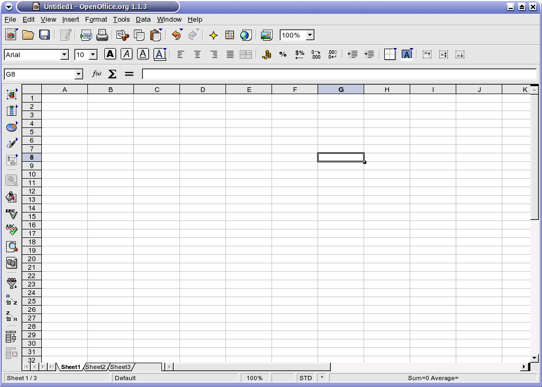The height and width of the screenshot is (387, 542).
Task: Open the Stylist table icon
Action: (x=230, y=35)
